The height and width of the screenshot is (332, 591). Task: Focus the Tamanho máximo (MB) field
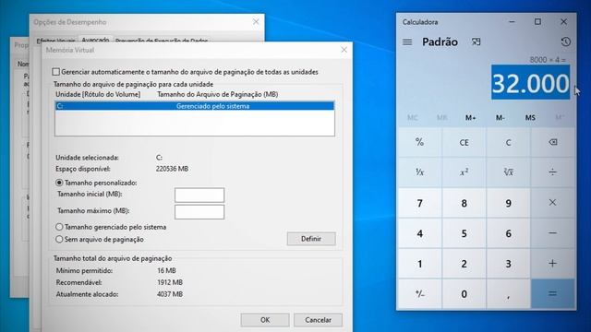pyautogui.click(x=199, y=212)
